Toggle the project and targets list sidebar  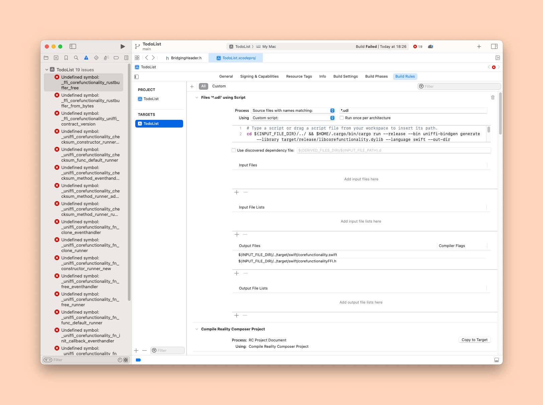[x=137, y=77]
